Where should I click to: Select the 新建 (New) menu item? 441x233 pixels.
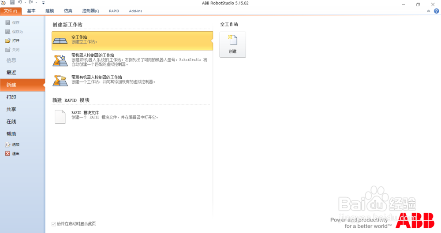click(22, 85)
